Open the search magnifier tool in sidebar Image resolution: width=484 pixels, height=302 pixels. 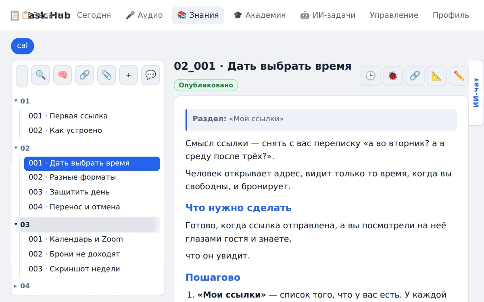[x=40, y=75]
